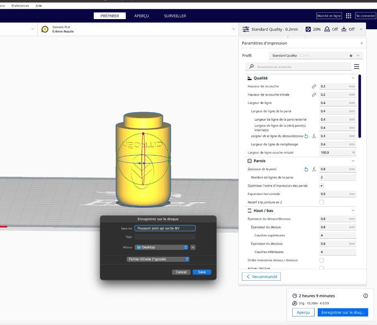Viewport: 377px width, 325px height.
Task: Open the Where Desktop location dropdown
Action: click(x=161, y=247)
